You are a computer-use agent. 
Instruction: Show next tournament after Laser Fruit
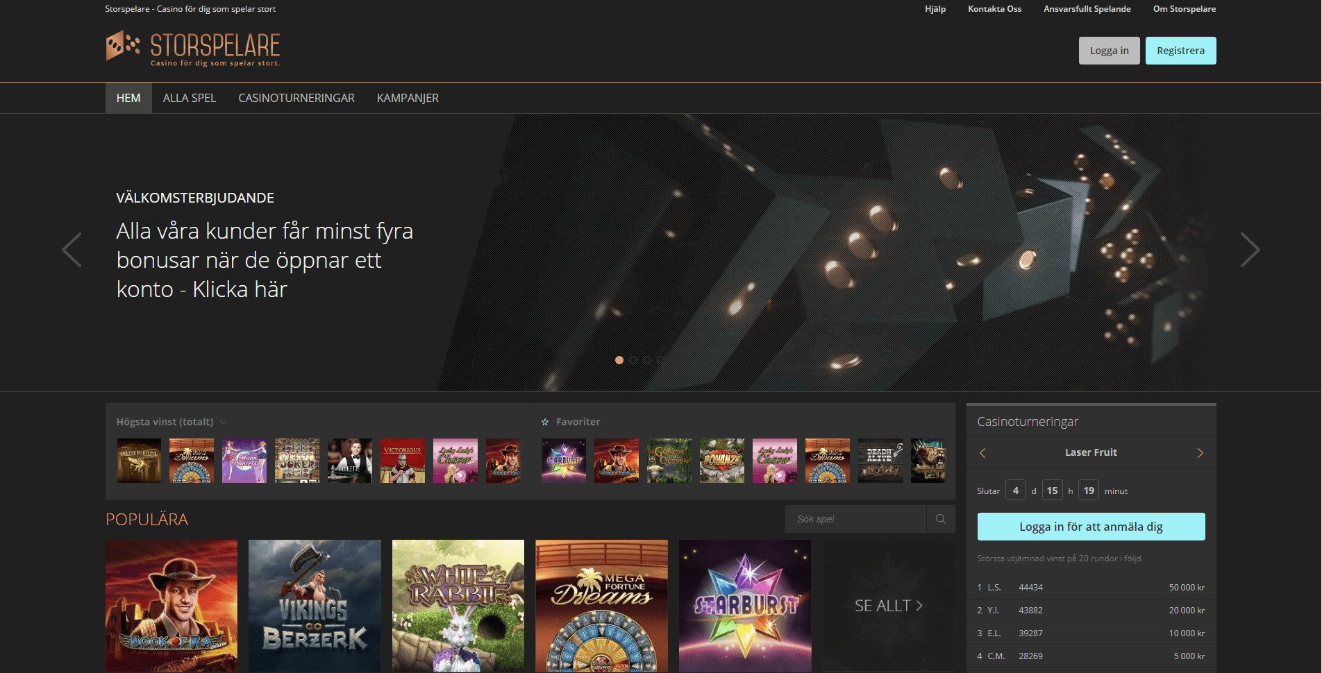(1200, 453)
